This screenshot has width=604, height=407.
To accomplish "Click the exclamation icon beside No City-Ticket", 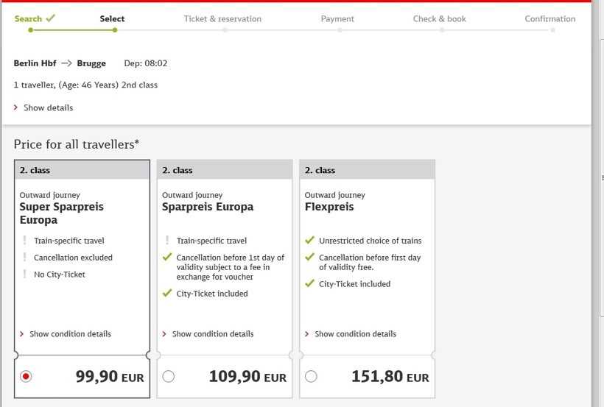I will pyautogui.click(x=24, y=275).
